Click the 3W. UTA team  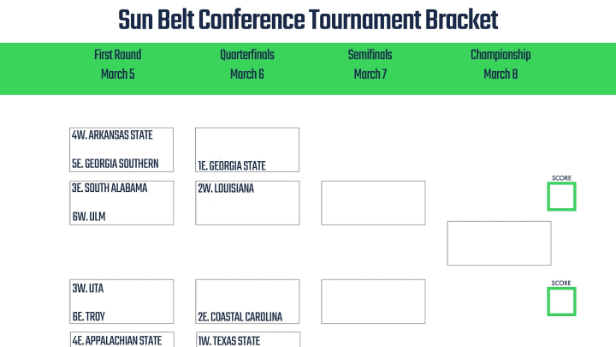point(88,289)
